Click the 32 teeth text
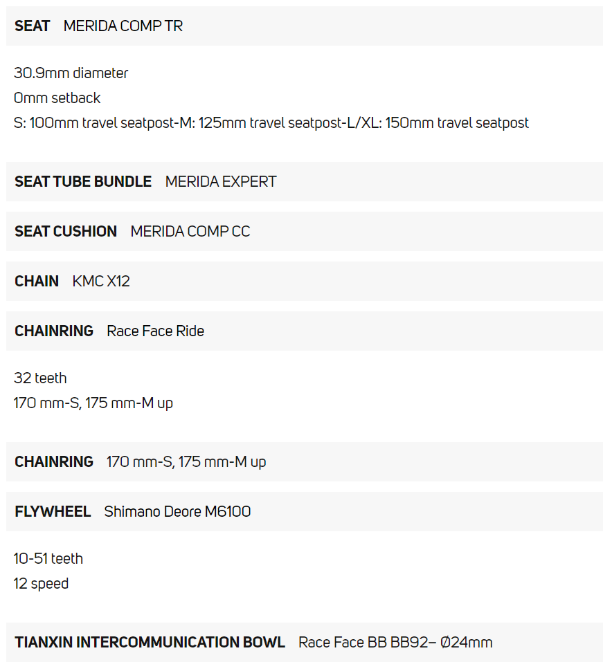 [x=40, y=378]
